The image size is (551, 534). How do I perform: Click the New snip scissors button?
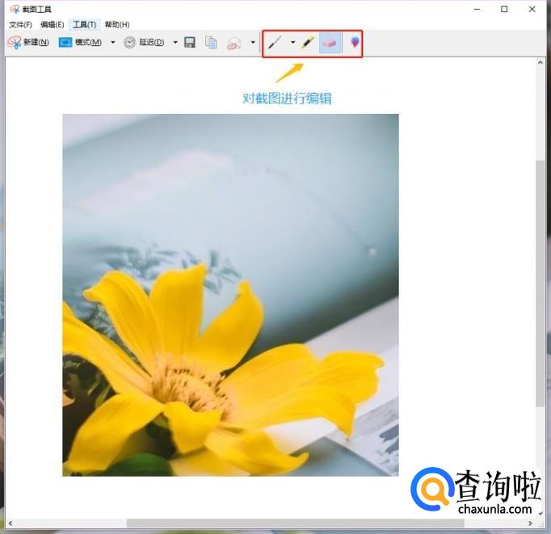(28, 42)
